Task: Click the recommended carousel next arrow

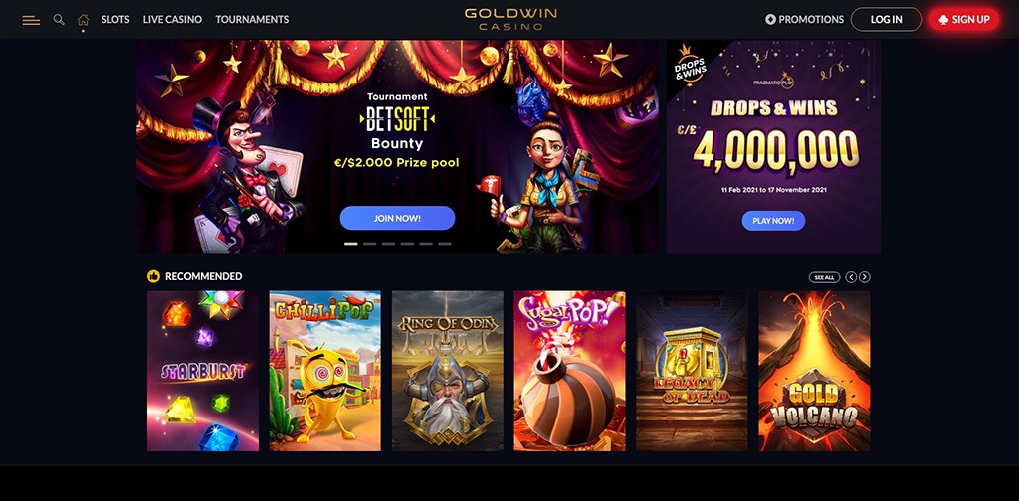Action: (x=865, y=277)
